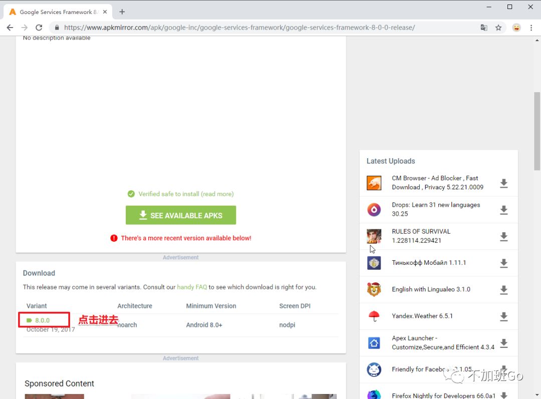The image size is (541, 399).
Task: Download Тинькофф Мобайл 1.11.1
Action: click(x=504, y=263)
